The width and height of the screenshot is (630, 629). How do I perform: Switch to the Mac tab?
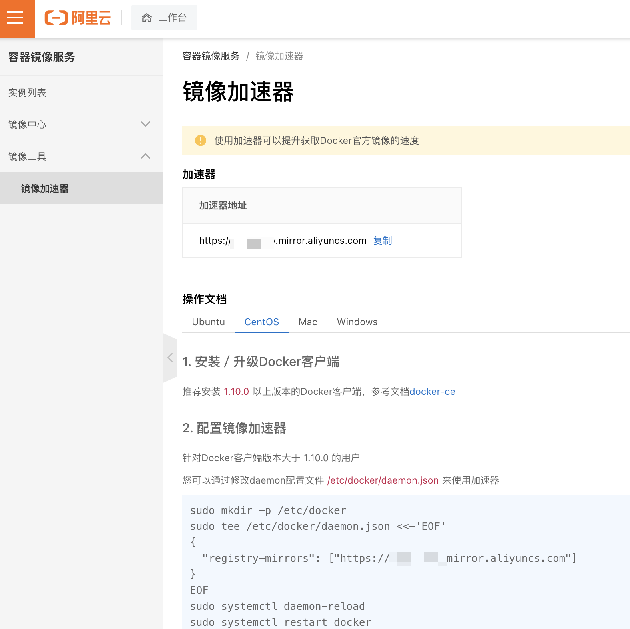point(308,322)
